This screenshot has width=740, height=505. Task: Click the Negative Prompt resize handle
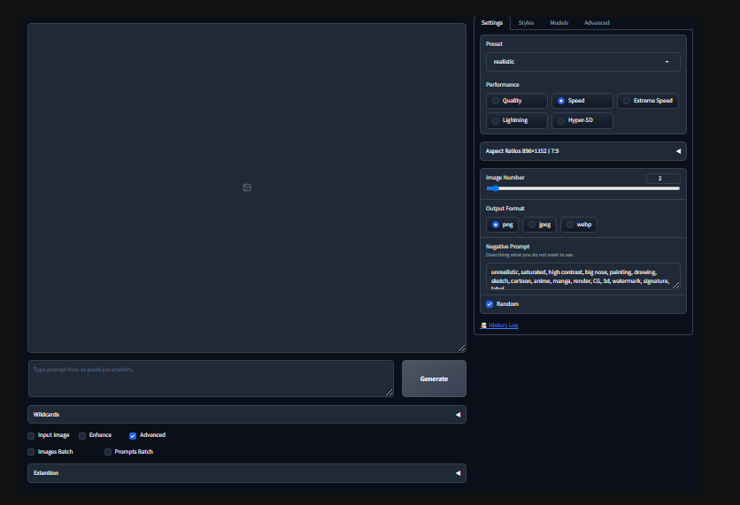pos(675,286)
